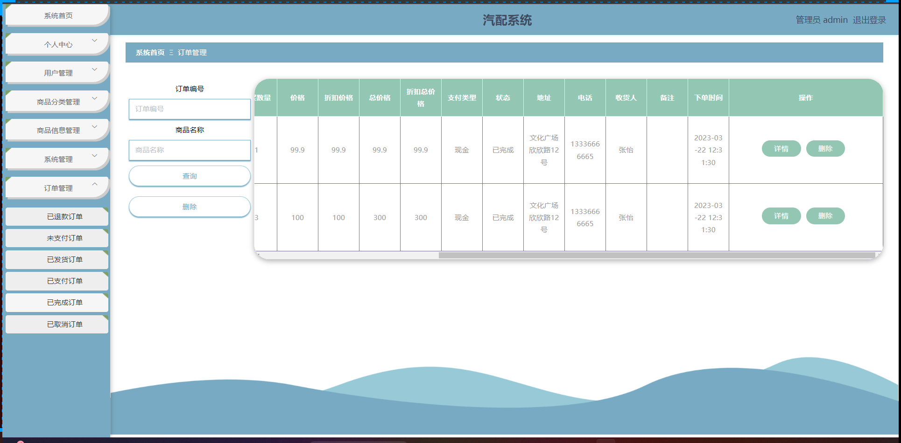Open the 已退款订单 submenu item
This screenshot has height=443, width=901.
pyautogui.click(x=64, y=217)
